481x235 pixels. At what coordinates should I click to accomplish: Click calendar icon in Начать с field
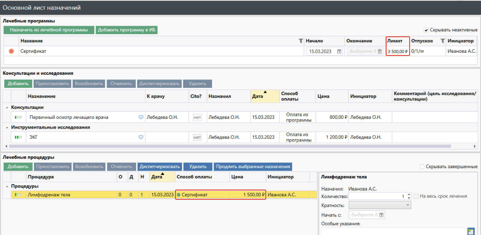click(381, 215)
